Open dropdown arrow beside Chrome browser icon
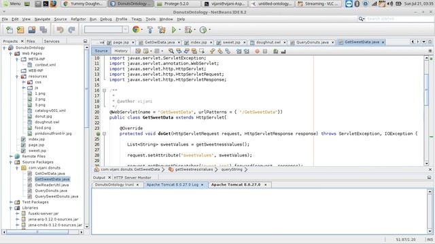 click(x=142, y=30)
